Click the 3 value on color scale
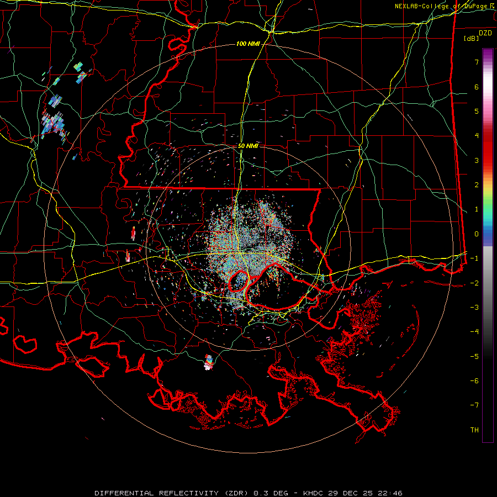The height and width of the screenshot is (497, 497). 477,160
